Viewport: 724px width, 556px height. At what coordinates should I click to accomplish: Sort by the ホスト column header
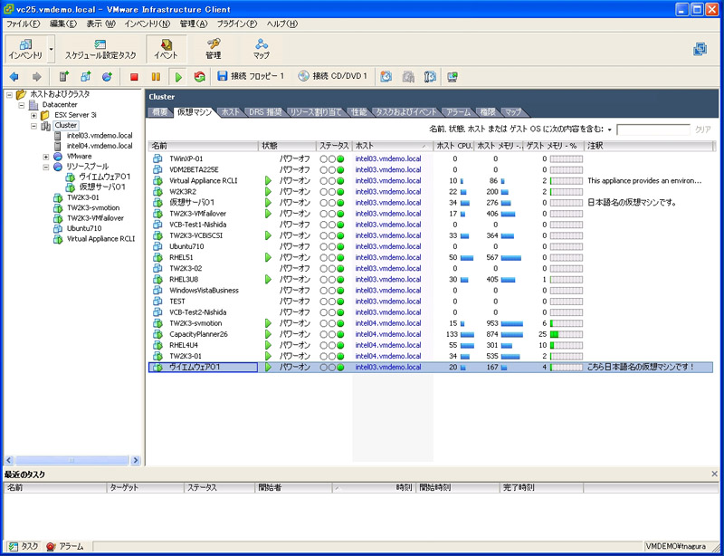(x=393, y=146)
